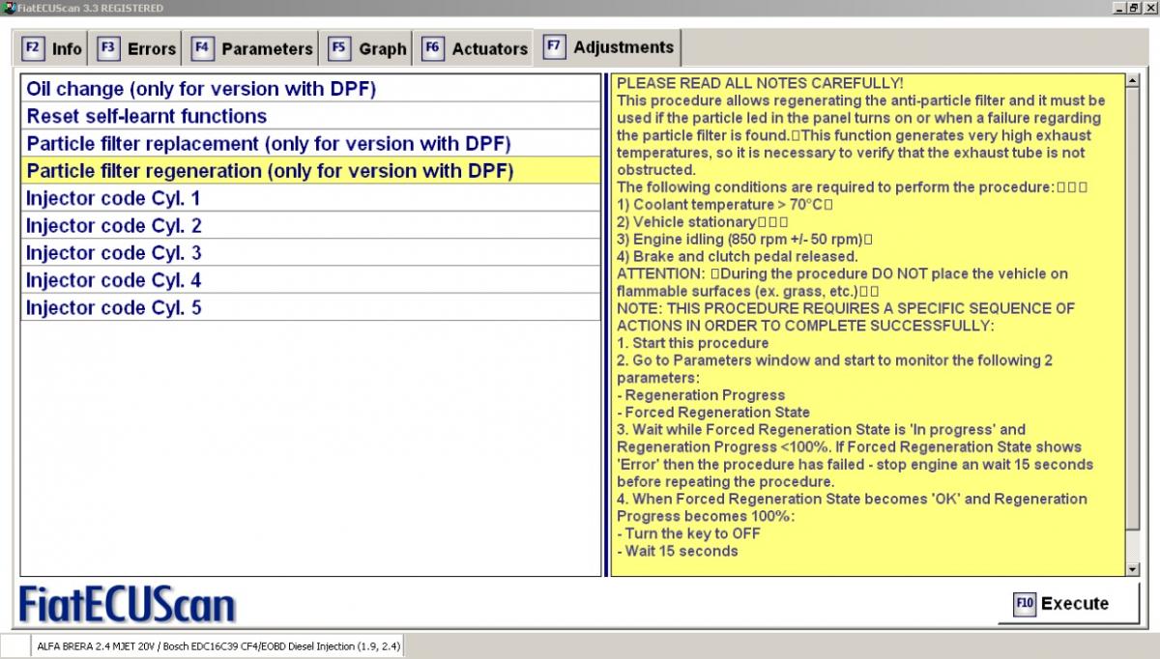Go to the Graph tab

click(367, 48)
